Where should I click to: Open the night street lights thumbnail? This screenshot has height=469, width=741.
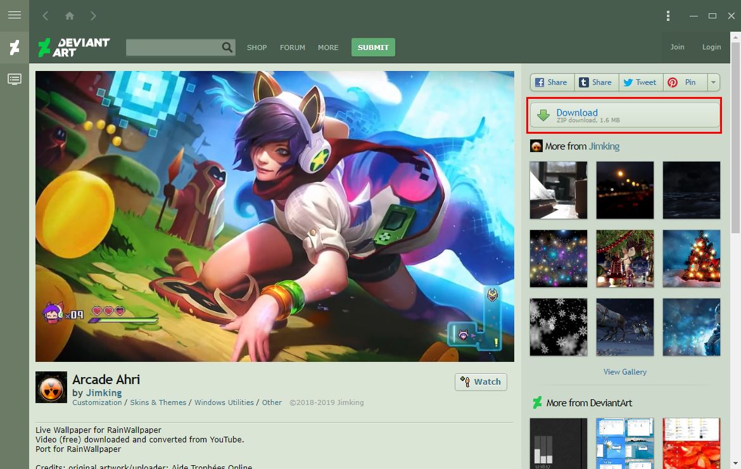coord(624,190)
